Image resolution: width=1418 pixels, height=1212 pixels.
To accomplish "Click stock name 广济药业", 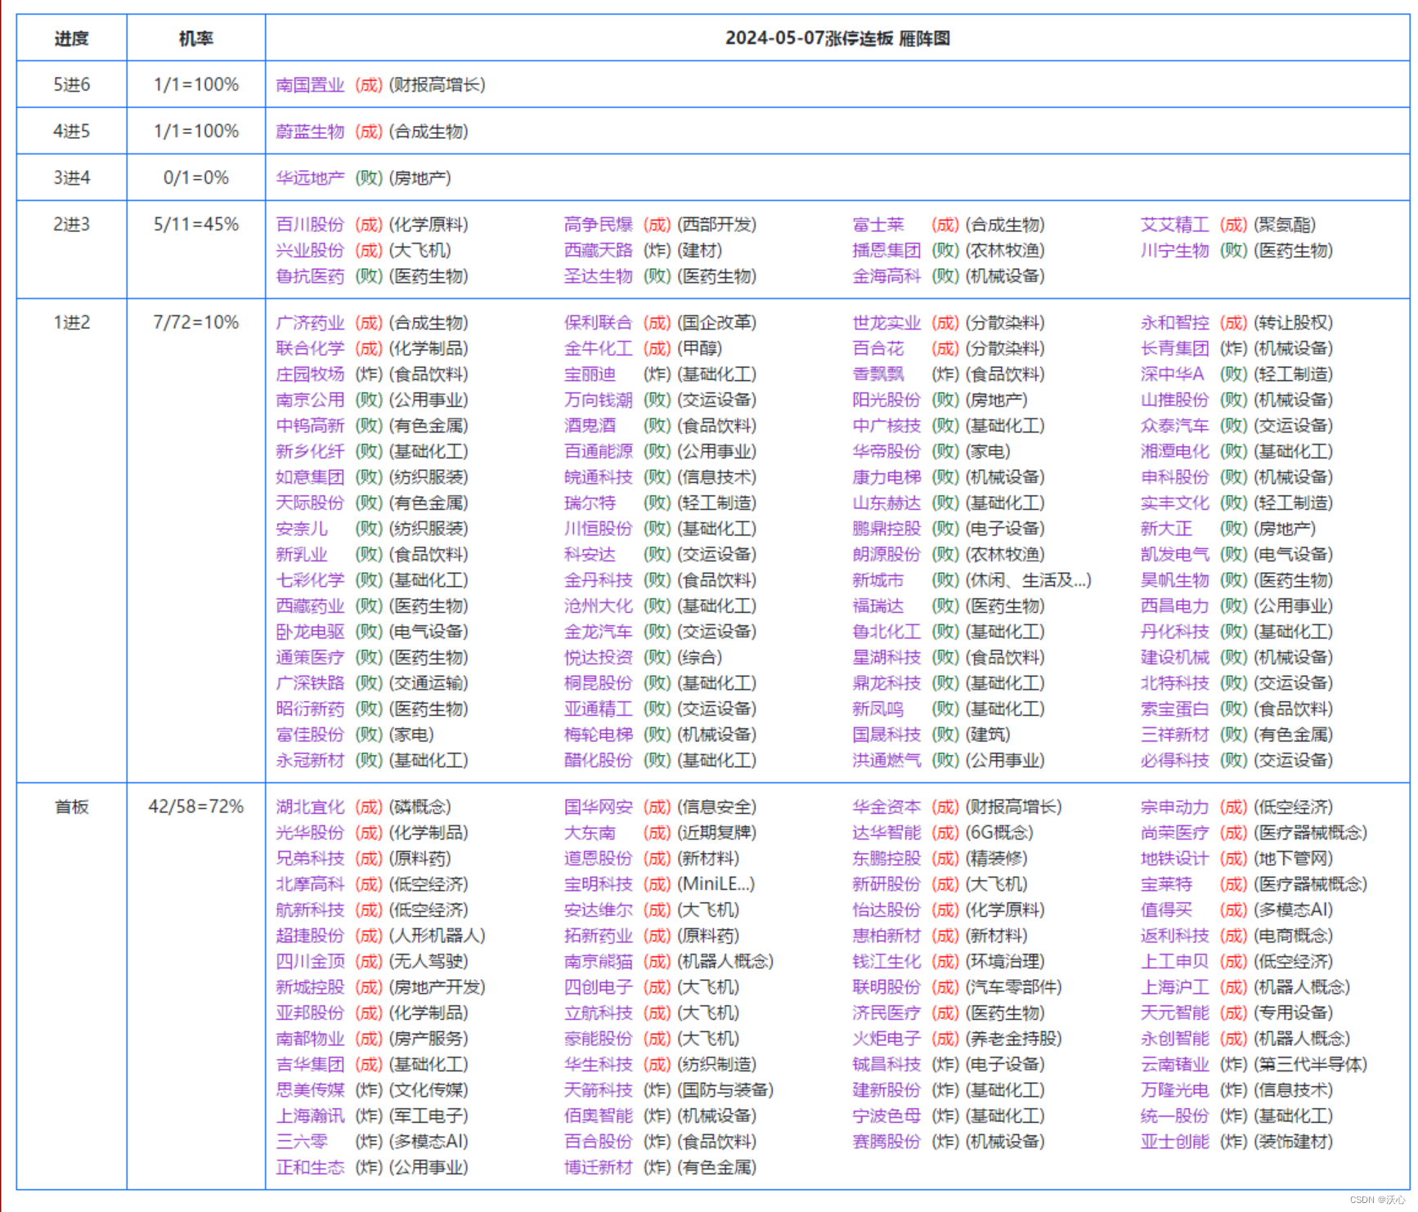I will pyautogui.click(x=310, y=323).
